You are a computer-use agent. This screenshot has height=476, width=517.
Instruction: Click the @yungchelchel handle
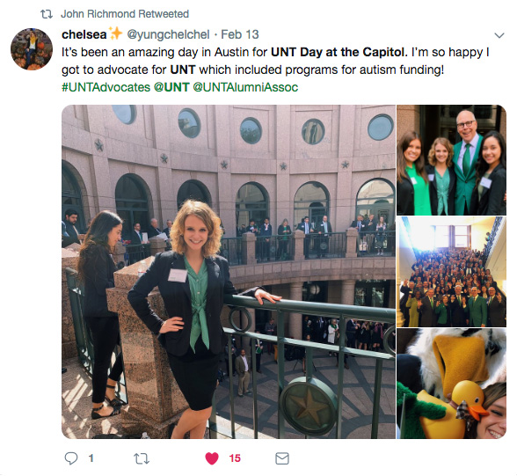[x=168, y=34]
